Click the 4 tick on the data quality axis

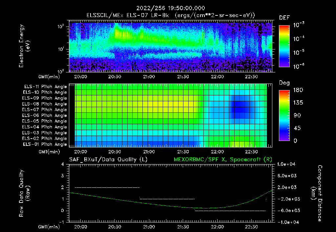[62, 164]
